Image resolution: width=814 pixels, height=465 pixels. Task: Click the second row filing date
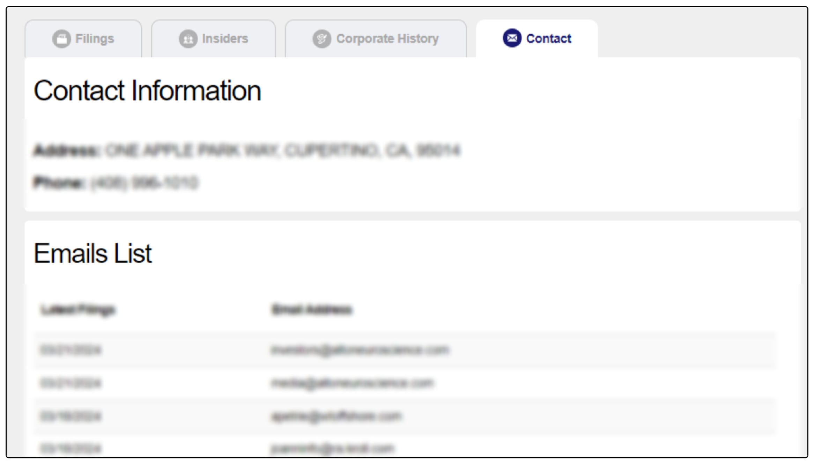click(71, 383)
